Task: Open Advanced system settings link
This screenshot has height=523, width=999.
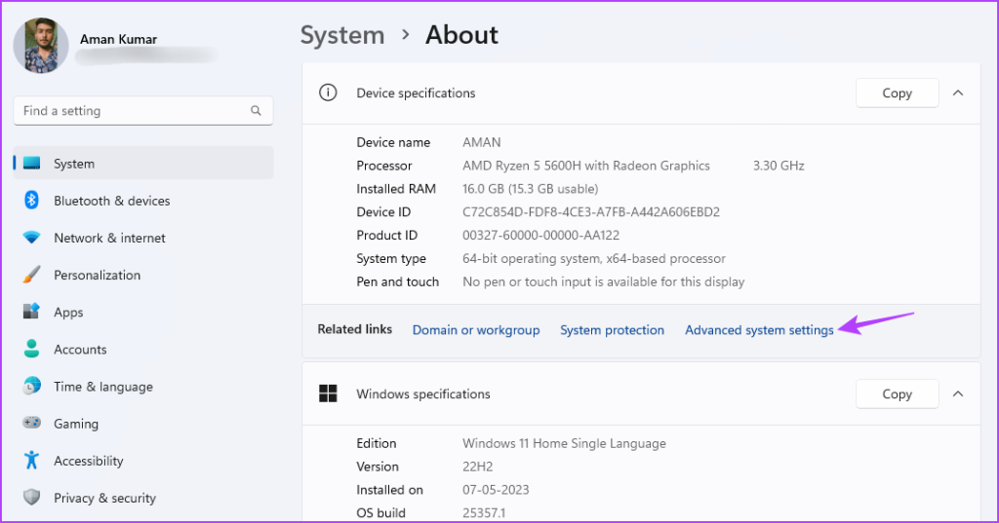Action: [759, 330]
